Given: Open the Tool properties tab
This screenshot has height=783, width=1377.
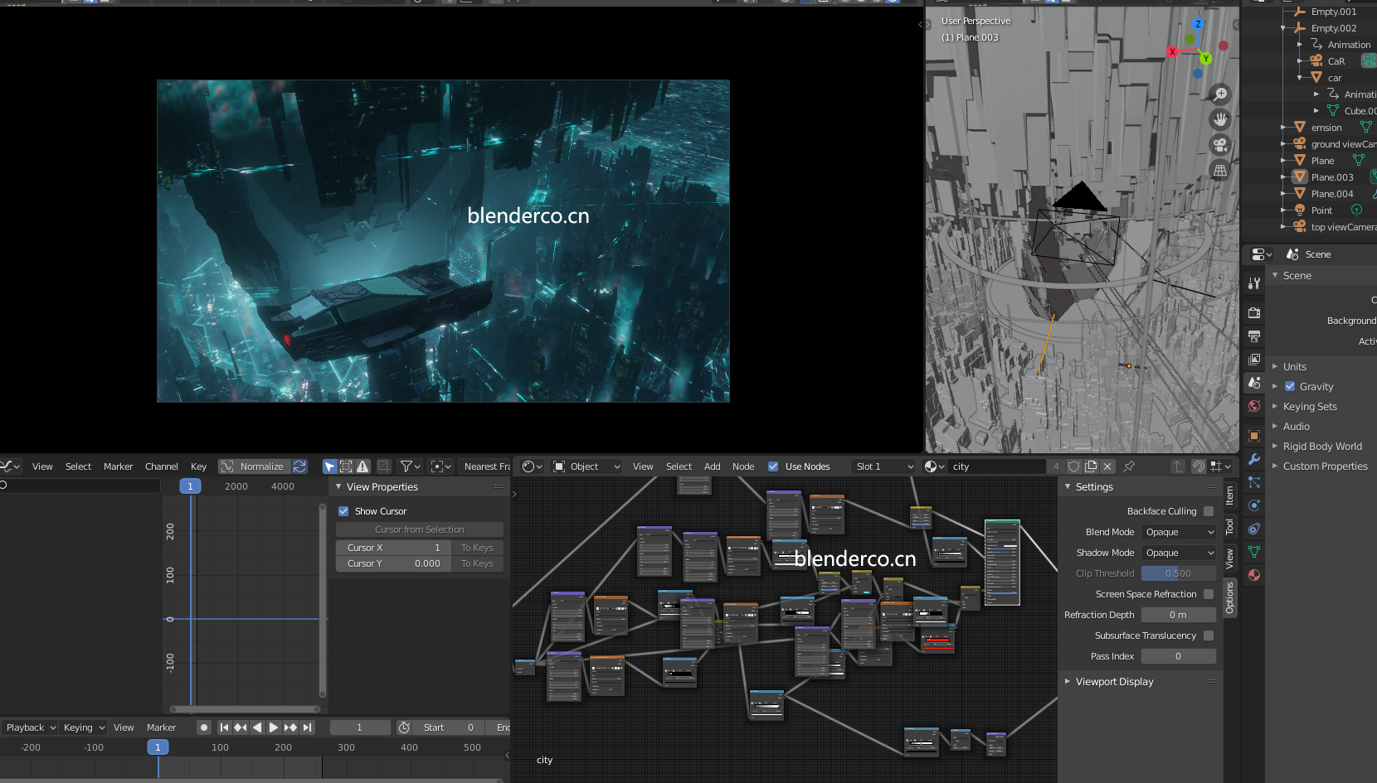Looking at the screenshot, I should (1254, 283).
